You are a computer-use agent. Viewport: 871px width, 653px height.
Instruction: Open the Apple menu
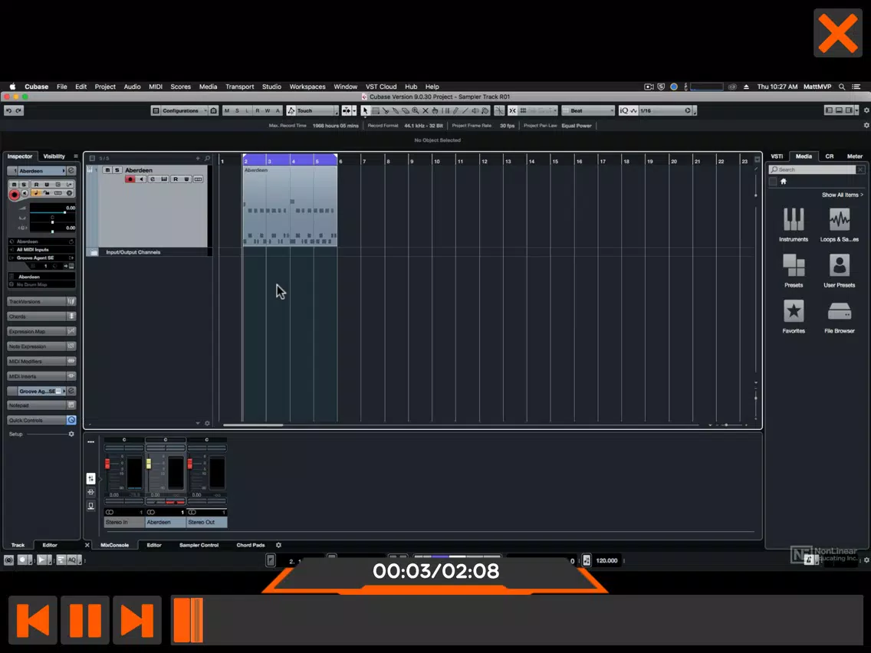(x=12, y=87)
